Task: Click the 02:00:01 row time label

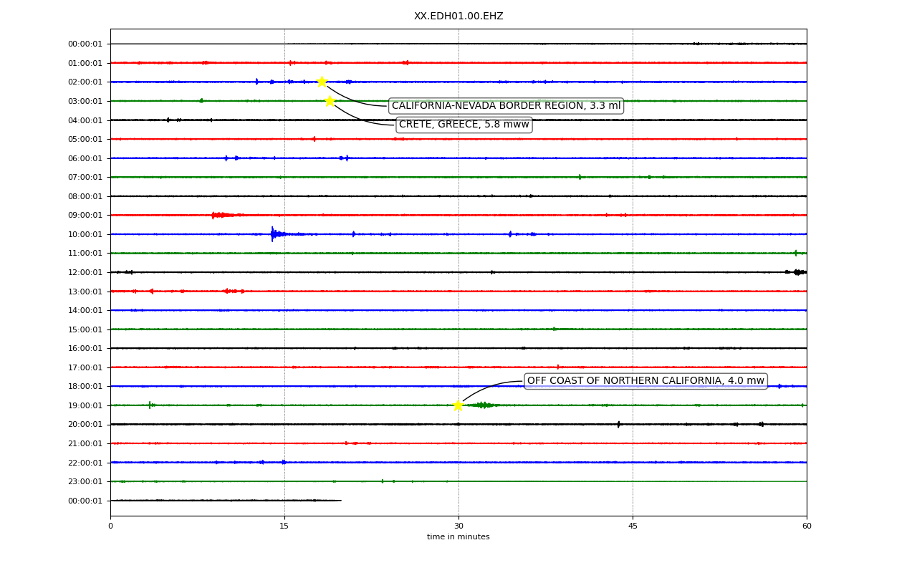Action: pyautogui.click(x=85, y=82)
